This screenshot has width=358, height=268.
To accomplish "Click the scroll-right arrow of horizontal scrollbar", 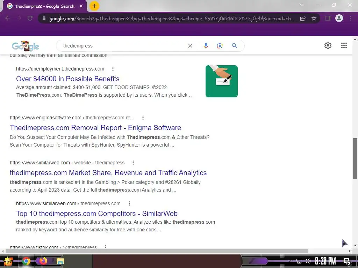I will coord(350,251).
